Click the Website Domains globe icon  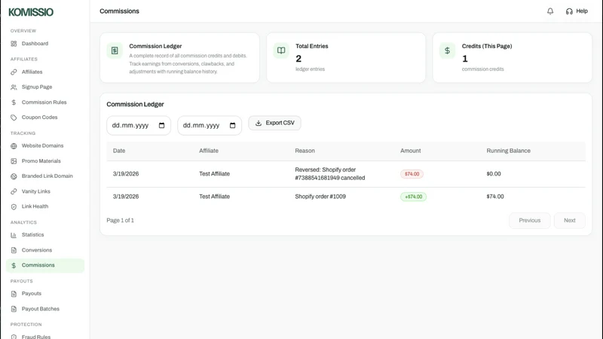pyautogui.click(x=14, y=146)
